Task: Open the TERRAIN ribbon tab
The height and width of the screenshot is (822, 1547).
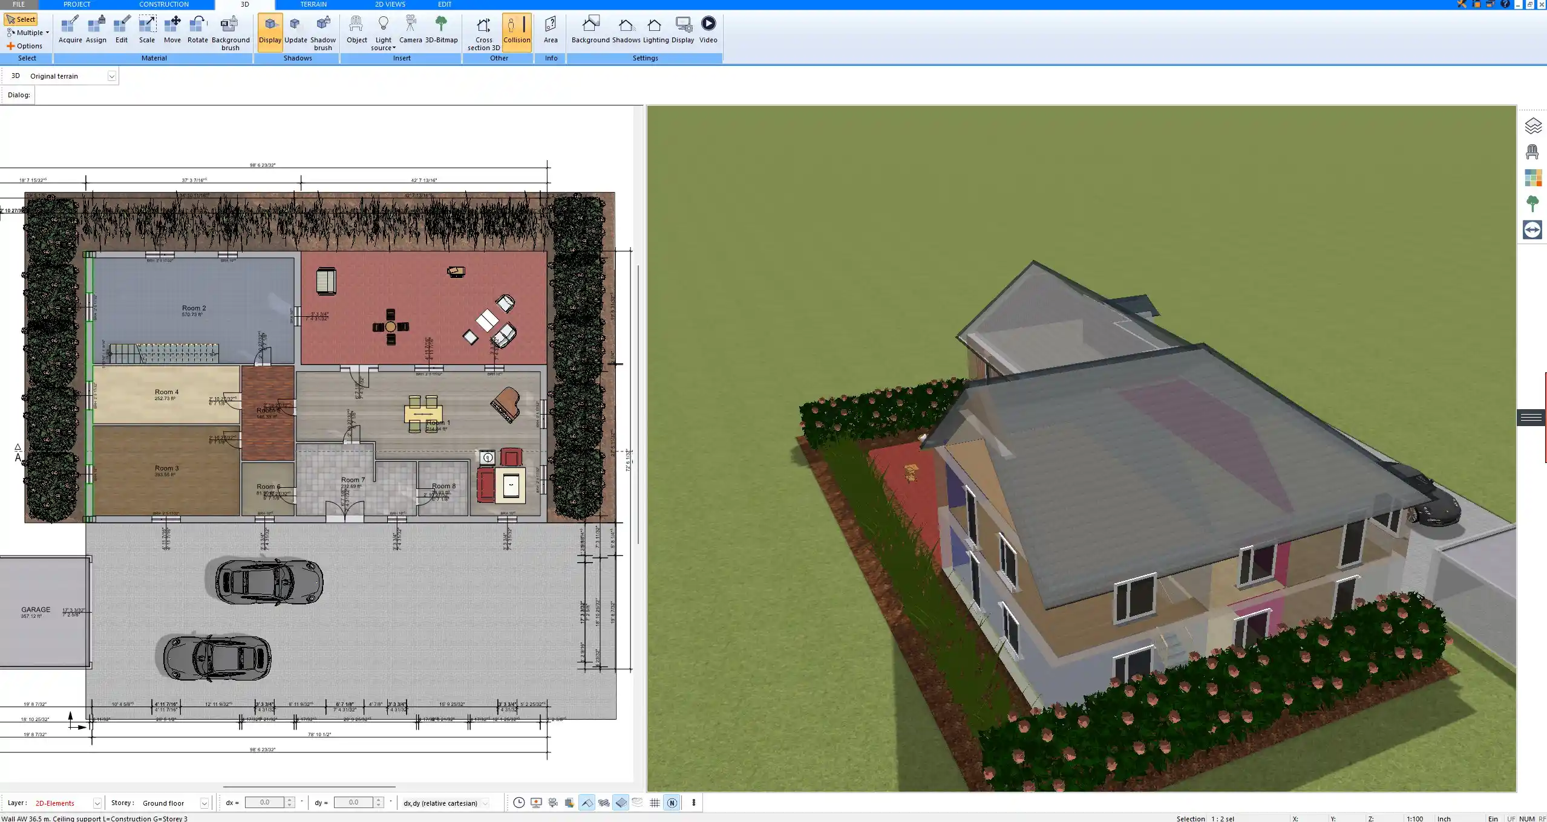Action: [x=313, y=4]
